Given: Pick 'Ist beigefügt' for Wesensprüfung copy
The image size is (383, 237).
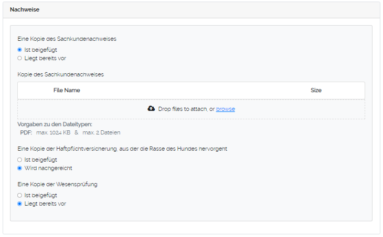Looking at the screenshot, I should coord(19,195).
